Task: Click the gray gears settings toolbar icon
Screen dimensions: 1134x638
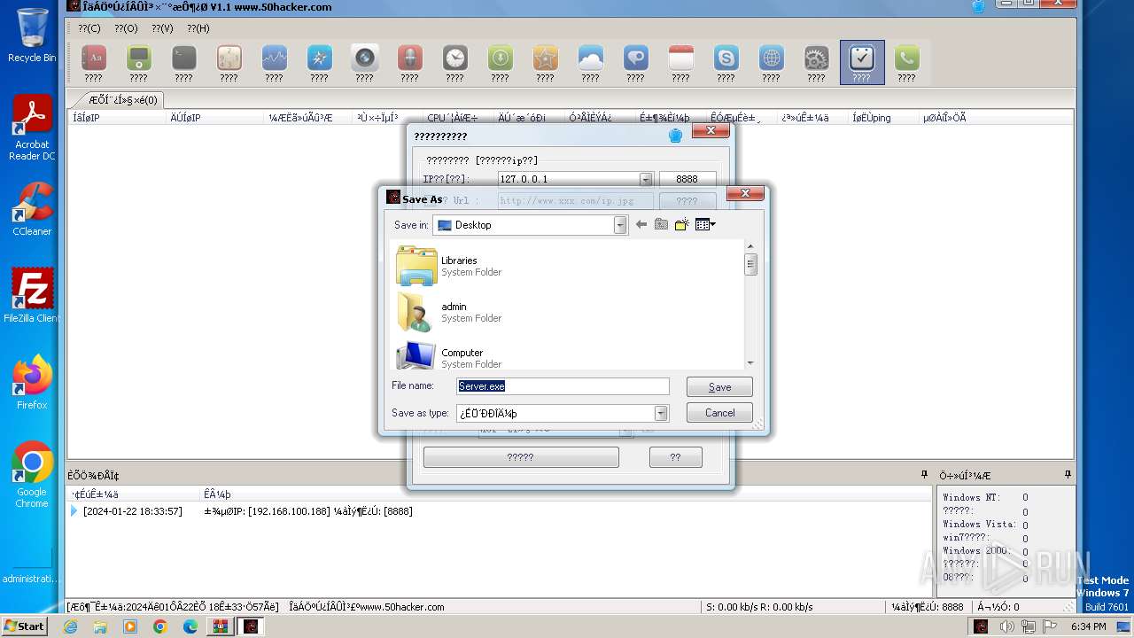Action: click(816, 59)
